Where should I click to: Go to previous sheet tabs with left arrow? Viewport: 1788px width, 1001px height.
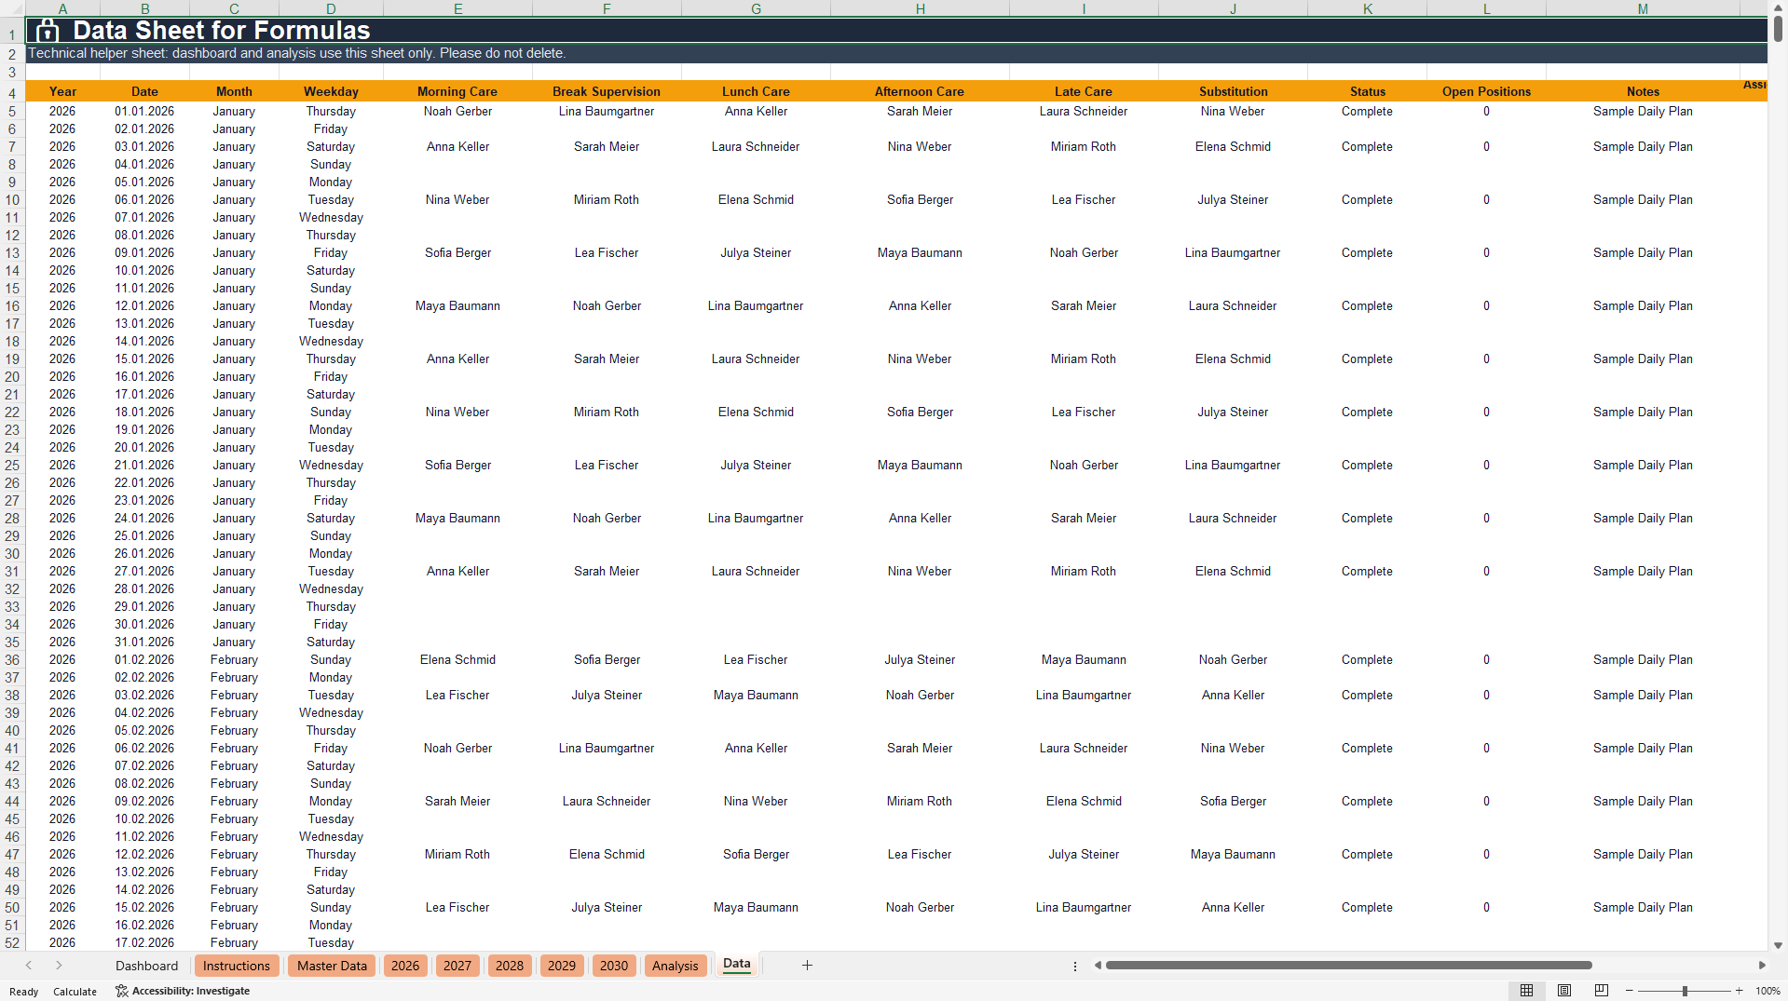coord(29,966)
